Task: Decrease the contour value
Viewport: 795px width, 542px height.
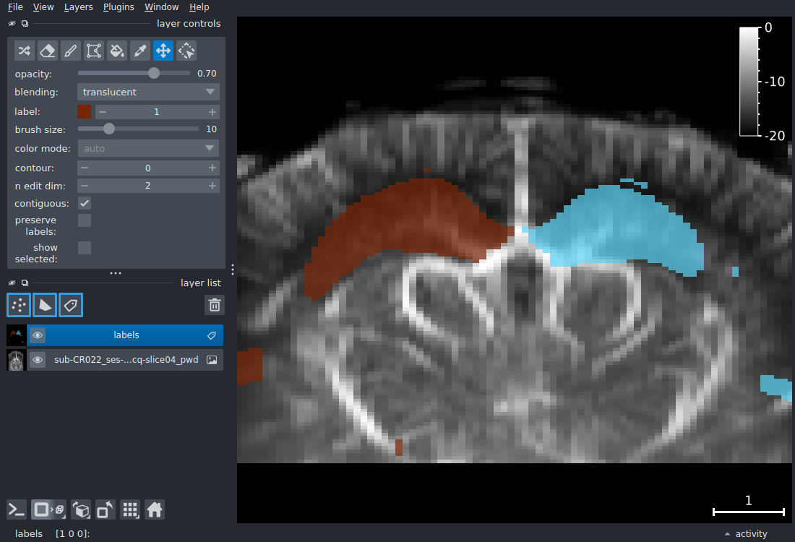Action: coord(85,168)
